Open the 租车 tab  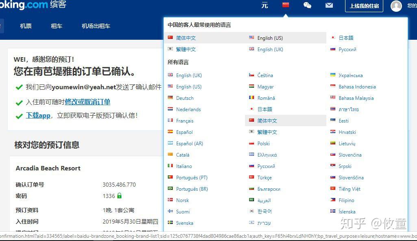pyautogui.click(x=56, y=26)
